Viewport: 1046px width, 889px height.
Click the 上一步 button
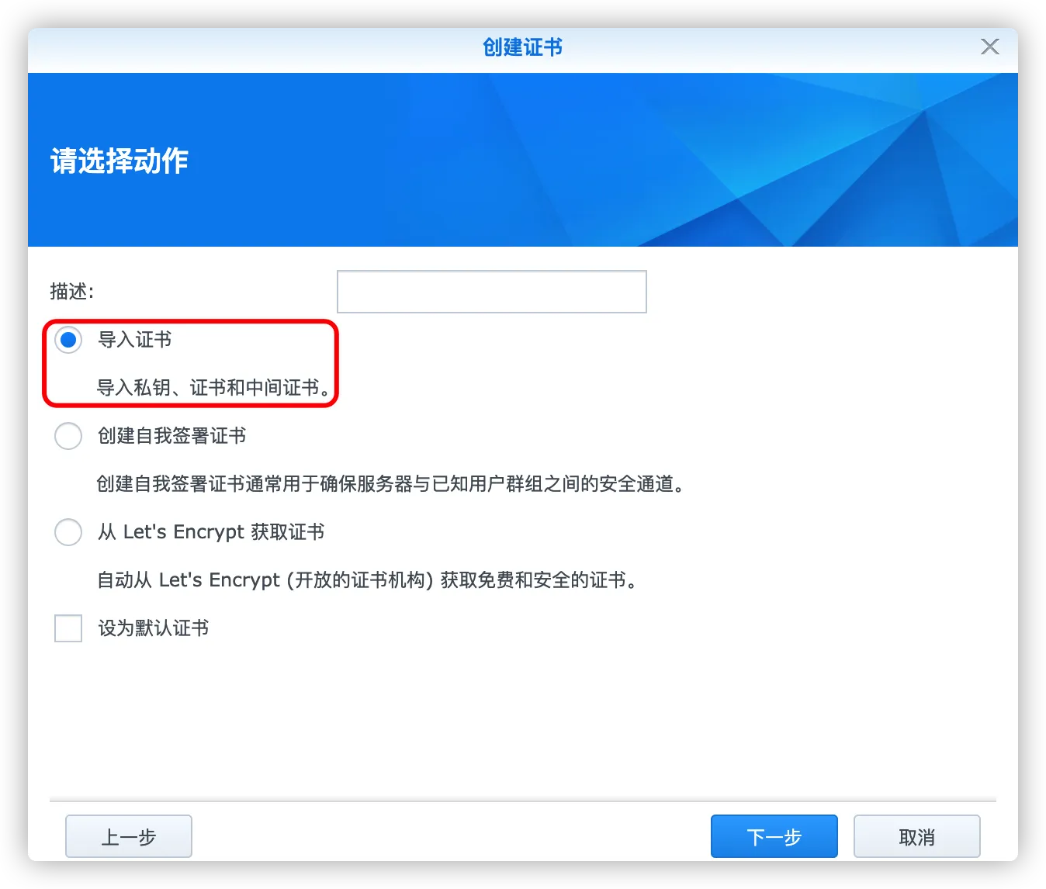(129, 836)
